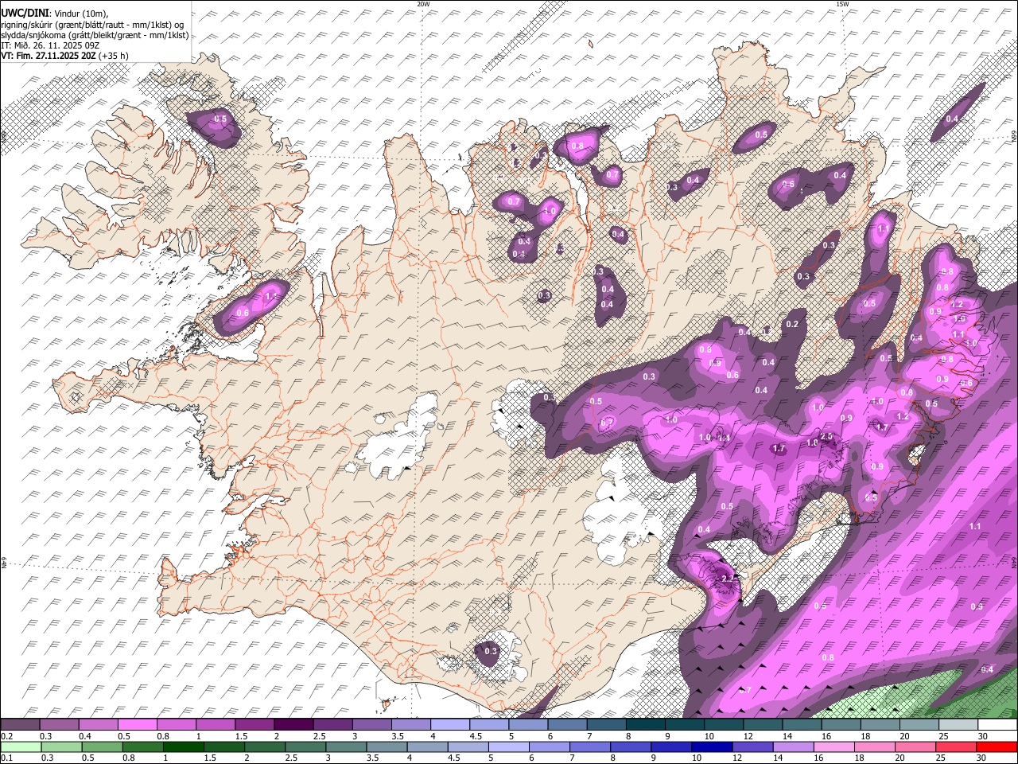Click the '2.2' snowfall value on the map
1018x764 pixels.
coord(728,579)
